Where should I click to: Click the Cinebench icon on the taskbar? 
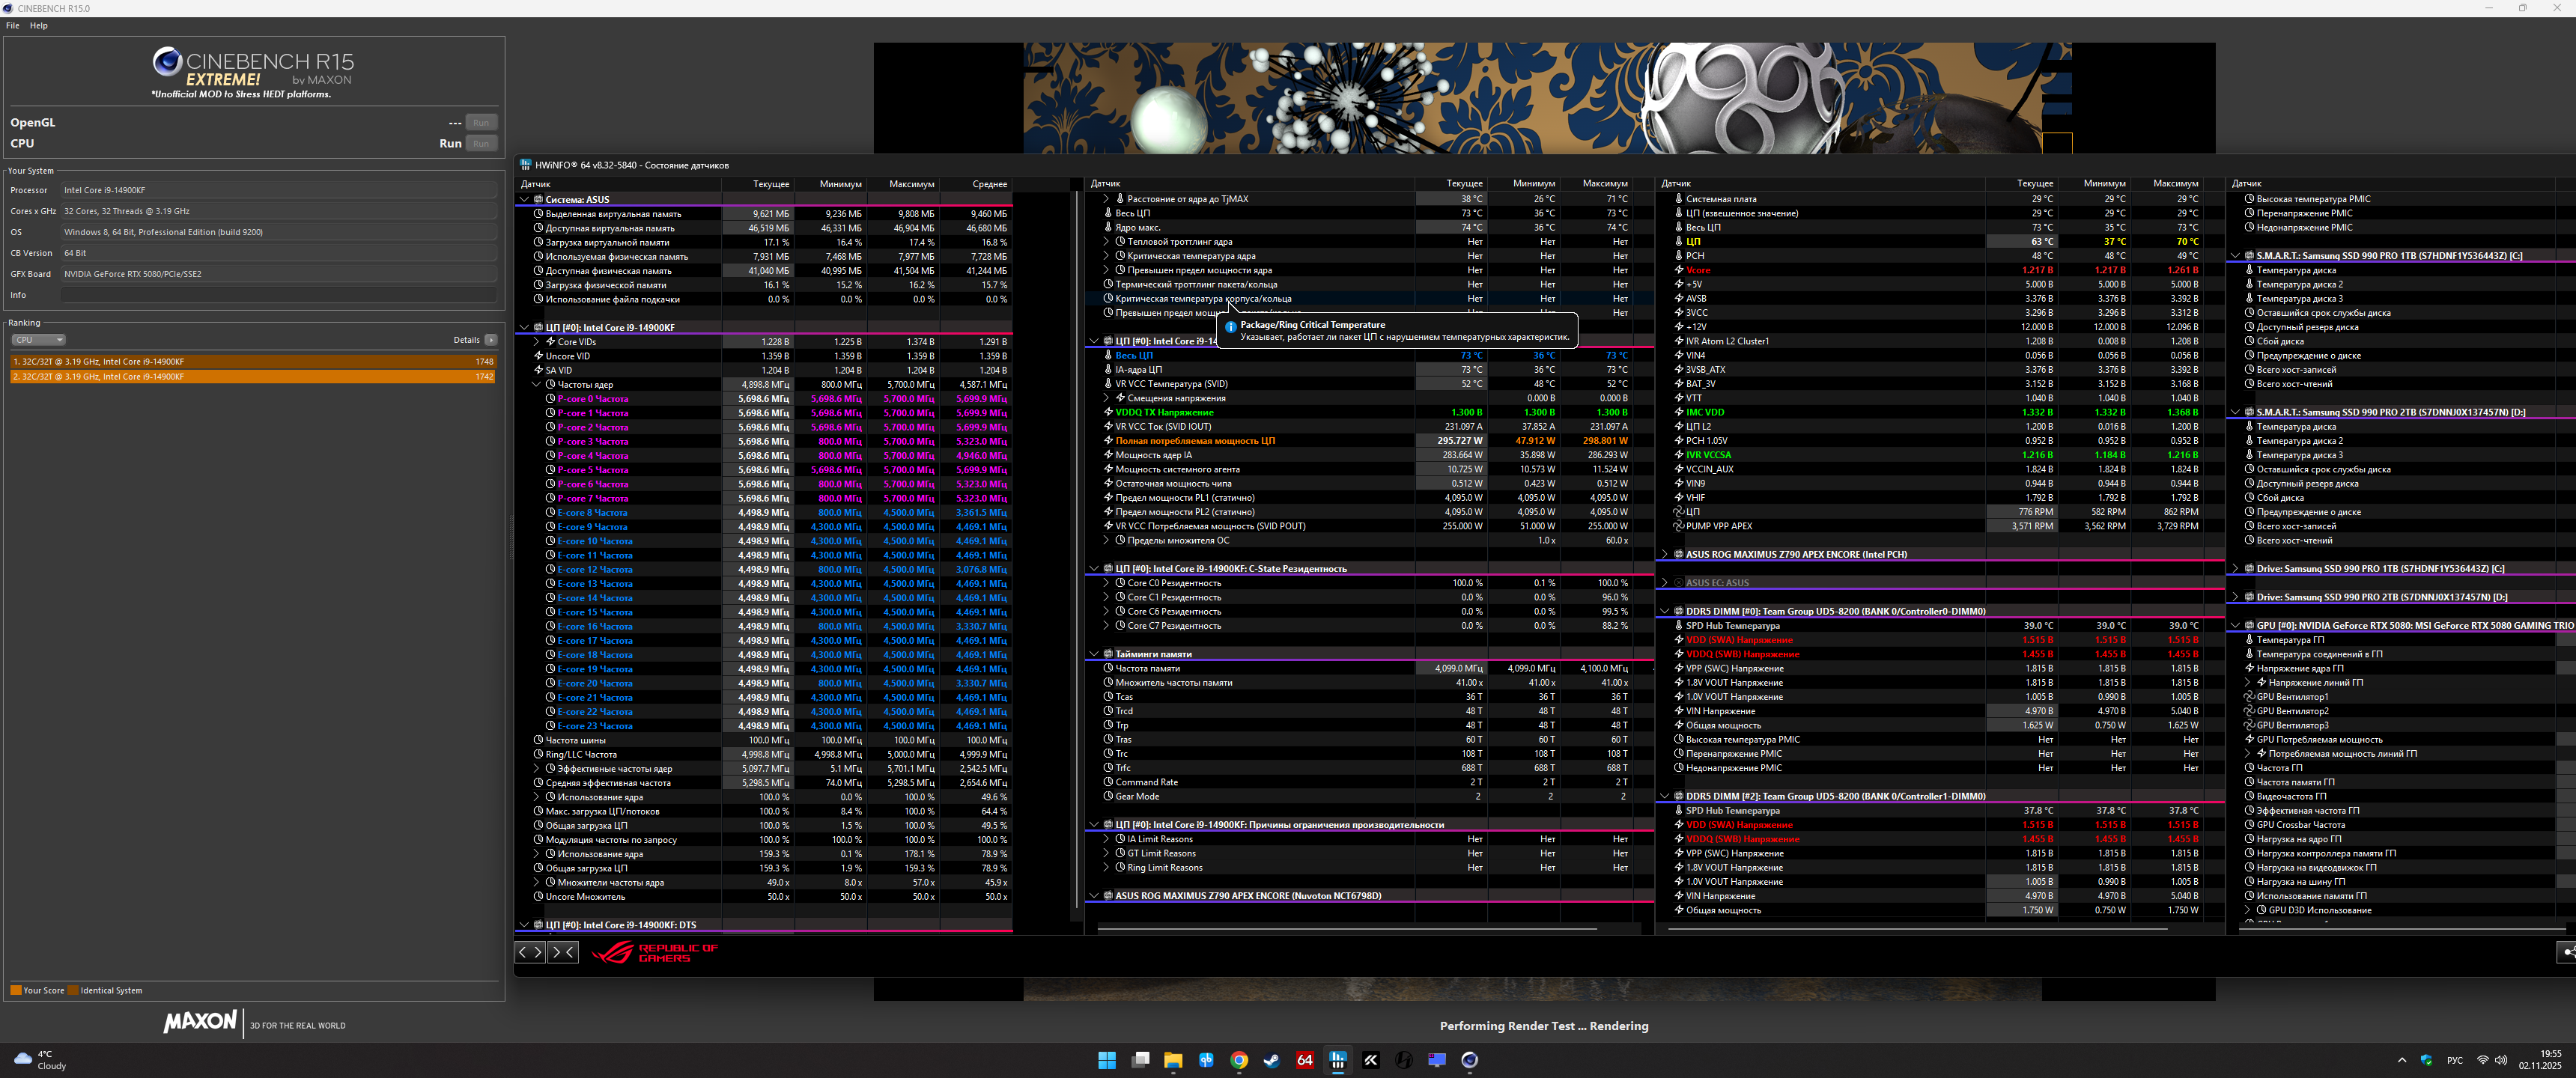click(x=1469, y=1060)
